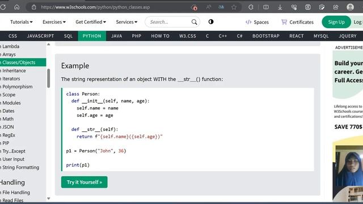Click the sidebar scroll up arrow

pos(48,44)
